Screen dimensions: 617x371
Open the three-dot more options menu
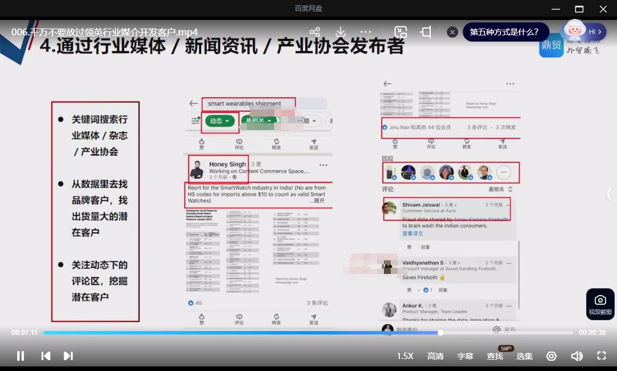pyautogui.click(x=366, y=32)
